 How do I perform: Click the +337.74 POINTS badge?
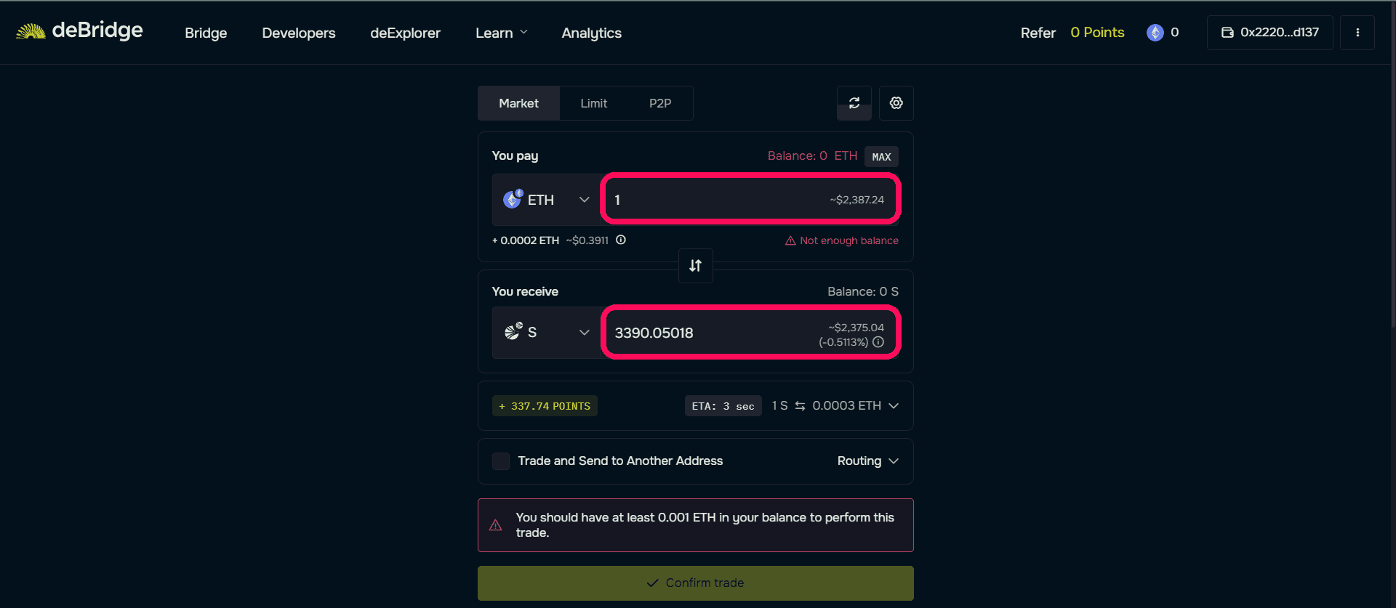point(545,406)
